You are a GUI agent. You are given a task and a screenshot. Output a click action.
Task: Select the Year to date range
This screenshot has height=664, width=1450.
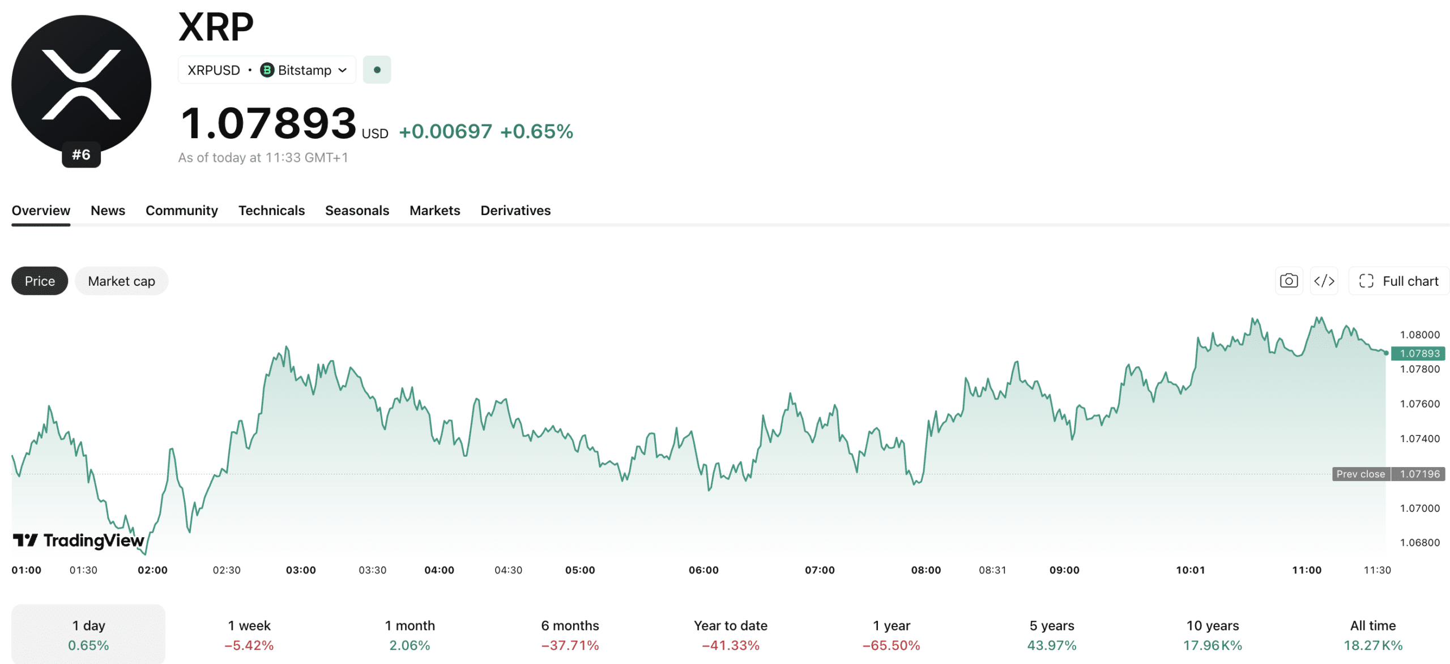pos(731,635)
